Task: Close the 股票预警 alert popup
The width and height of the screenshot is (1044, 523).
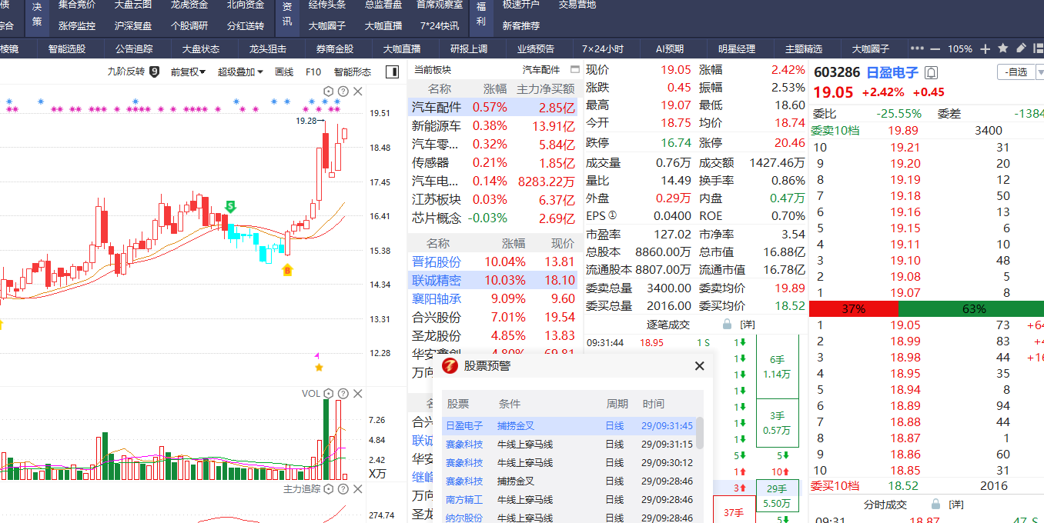Action: click(699, 366)
